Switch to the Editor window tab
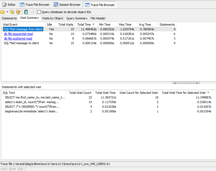Screen dimensions: 216x171 pos(9,5)
